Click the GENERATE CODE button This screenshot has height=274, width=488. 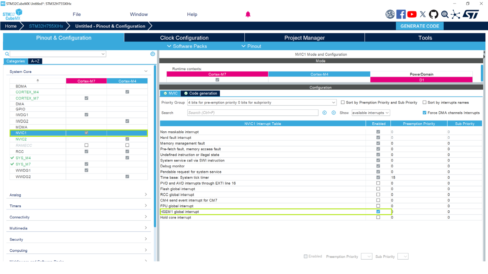click(x=420, y=26)
